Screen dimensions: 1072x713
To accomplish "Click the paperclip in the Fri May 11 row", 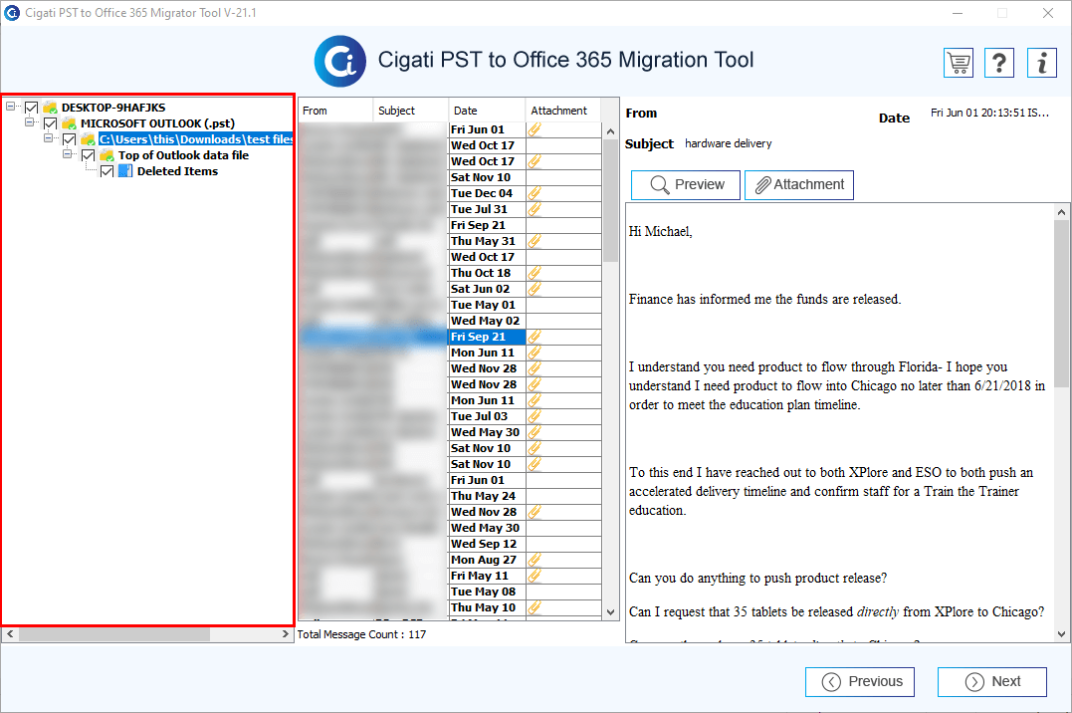I will tap(535, 576).
